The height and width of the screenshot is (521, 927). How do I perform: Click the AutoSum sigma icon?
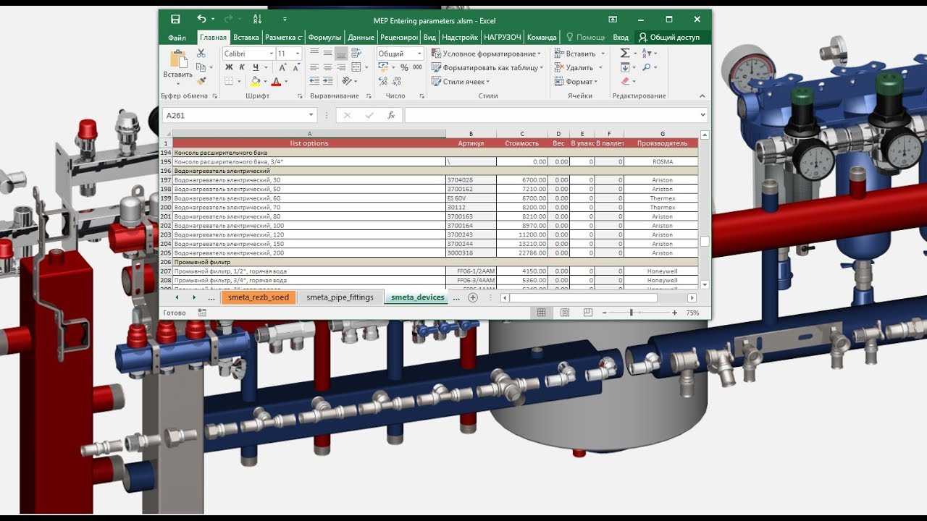[x=624, y=54]
